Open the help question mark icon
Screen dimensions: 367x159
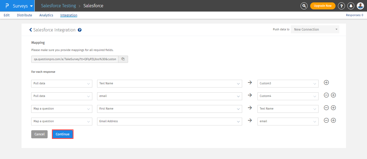[341, 6]
